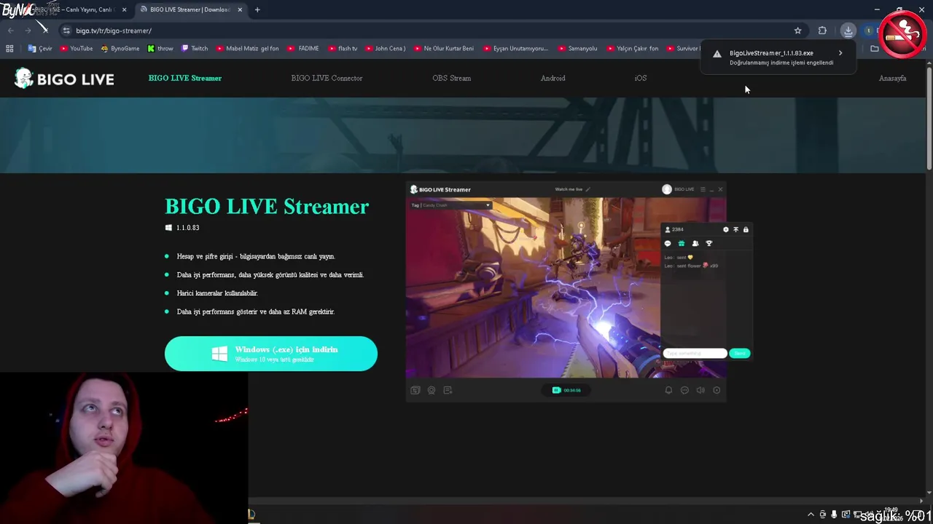The width and height of the screenshot is (933, 524).
Task: Switch to the Canlı Yayını tab
Action: pos(73,9)
